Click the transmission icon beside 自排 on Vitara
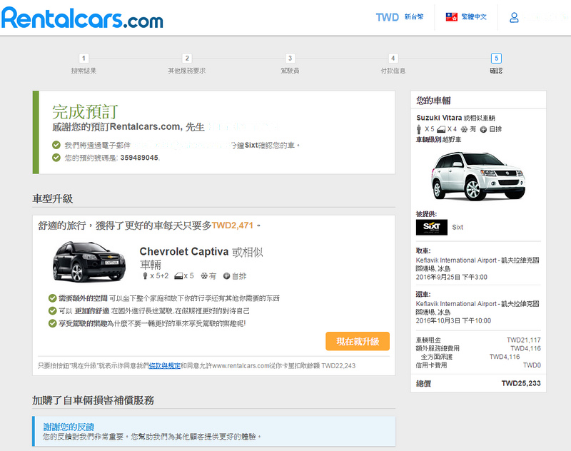 483,129
